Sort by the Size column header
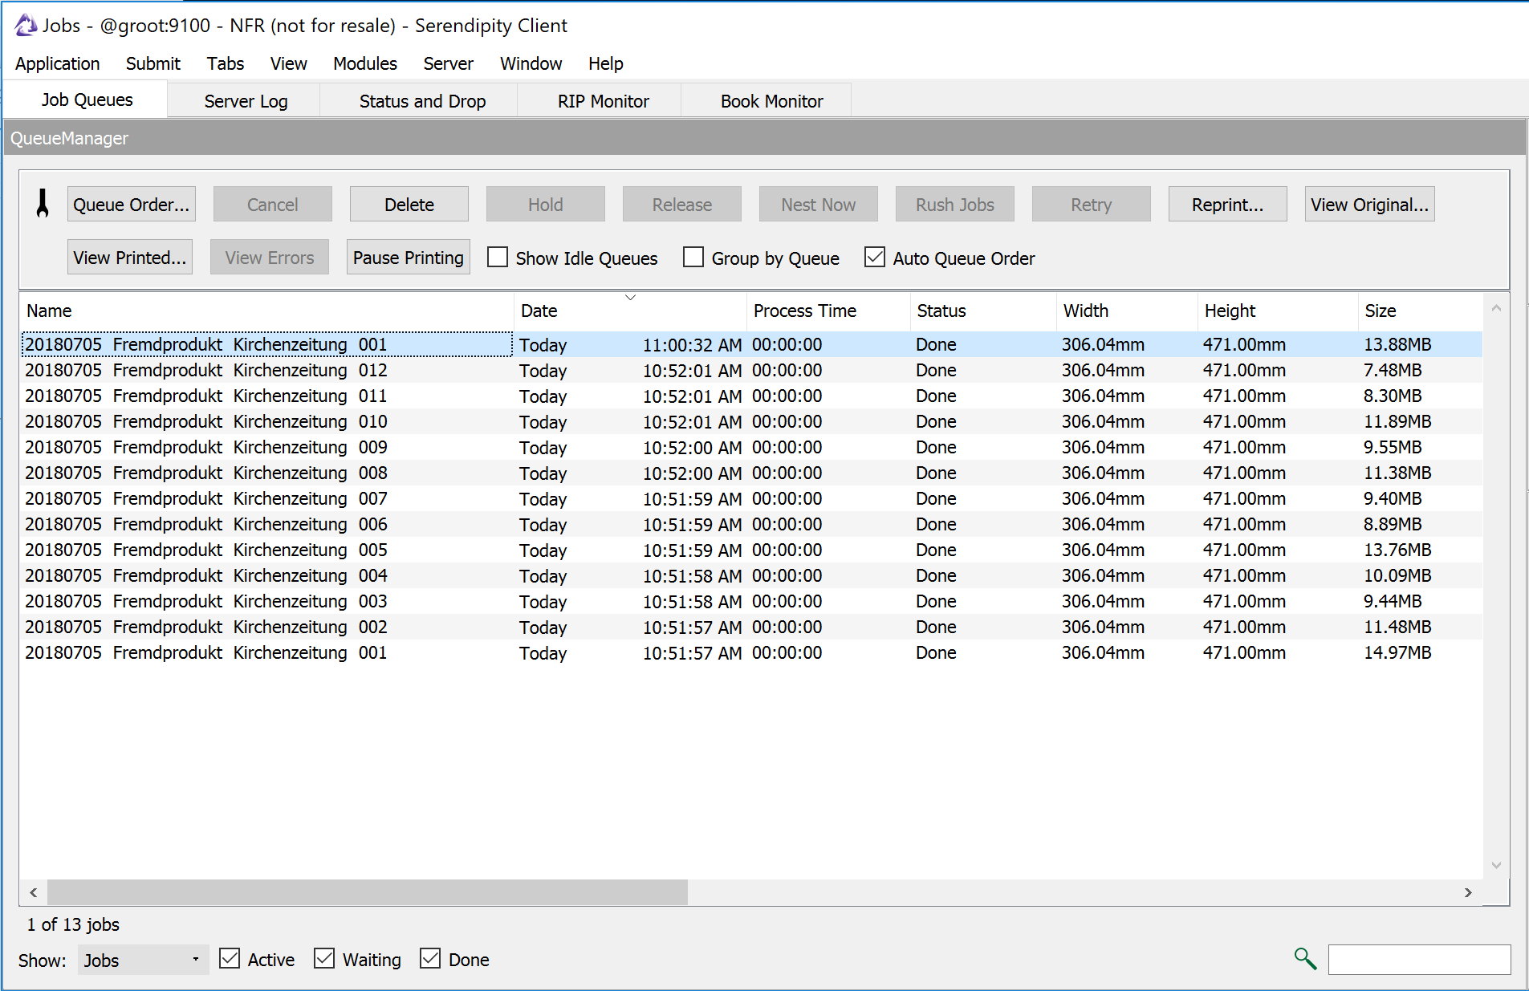Image resolution: width=1529 pixels, height=991 pixels. [x=1421, y=311]
